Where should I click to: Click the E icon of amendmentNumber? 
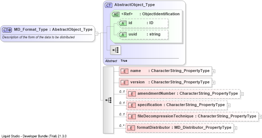coord(132,94)
